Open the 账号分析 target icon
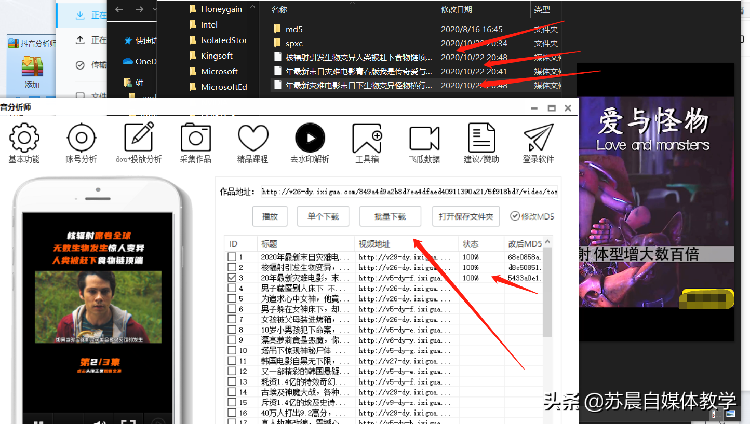Screen dimensions: 750x424 tap(81, 138)
